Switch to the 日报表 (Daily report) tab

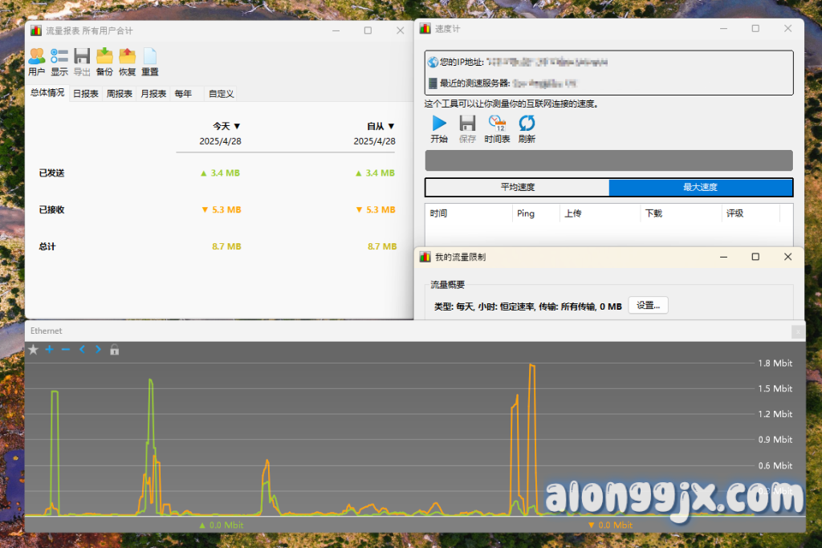coord(86,94)
